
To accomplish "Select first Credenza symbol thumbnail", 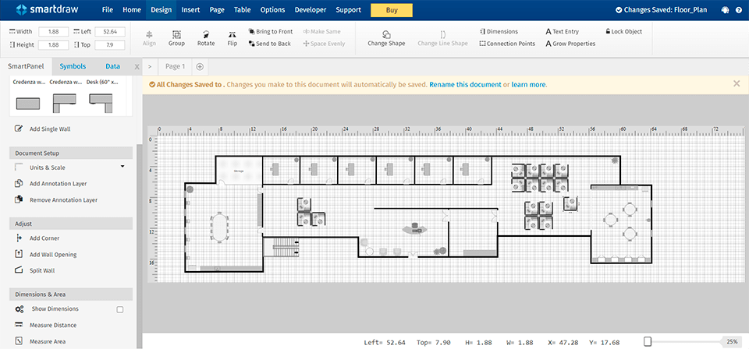I will point(28,103).
